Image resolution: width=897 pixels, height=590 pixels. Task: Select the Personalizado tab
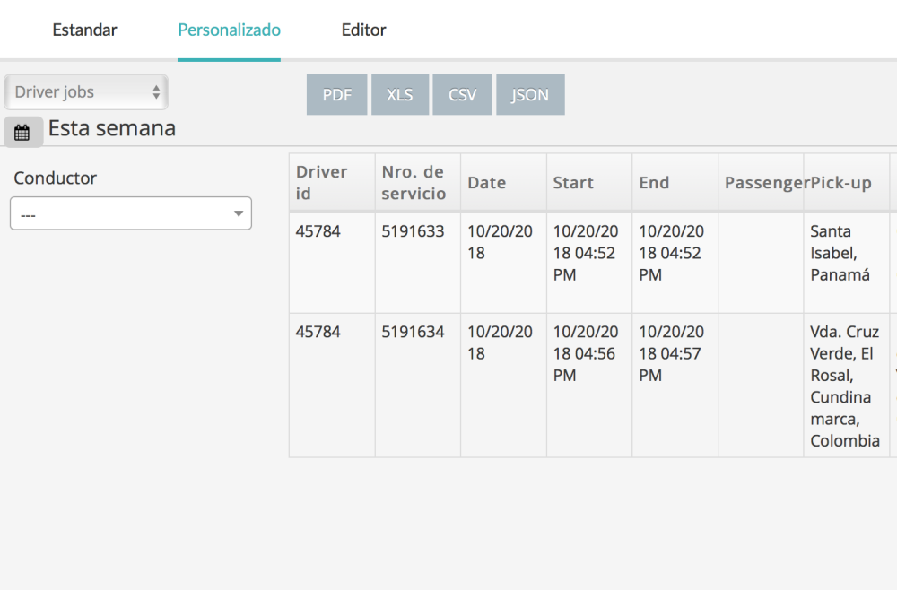pos(229,30)
